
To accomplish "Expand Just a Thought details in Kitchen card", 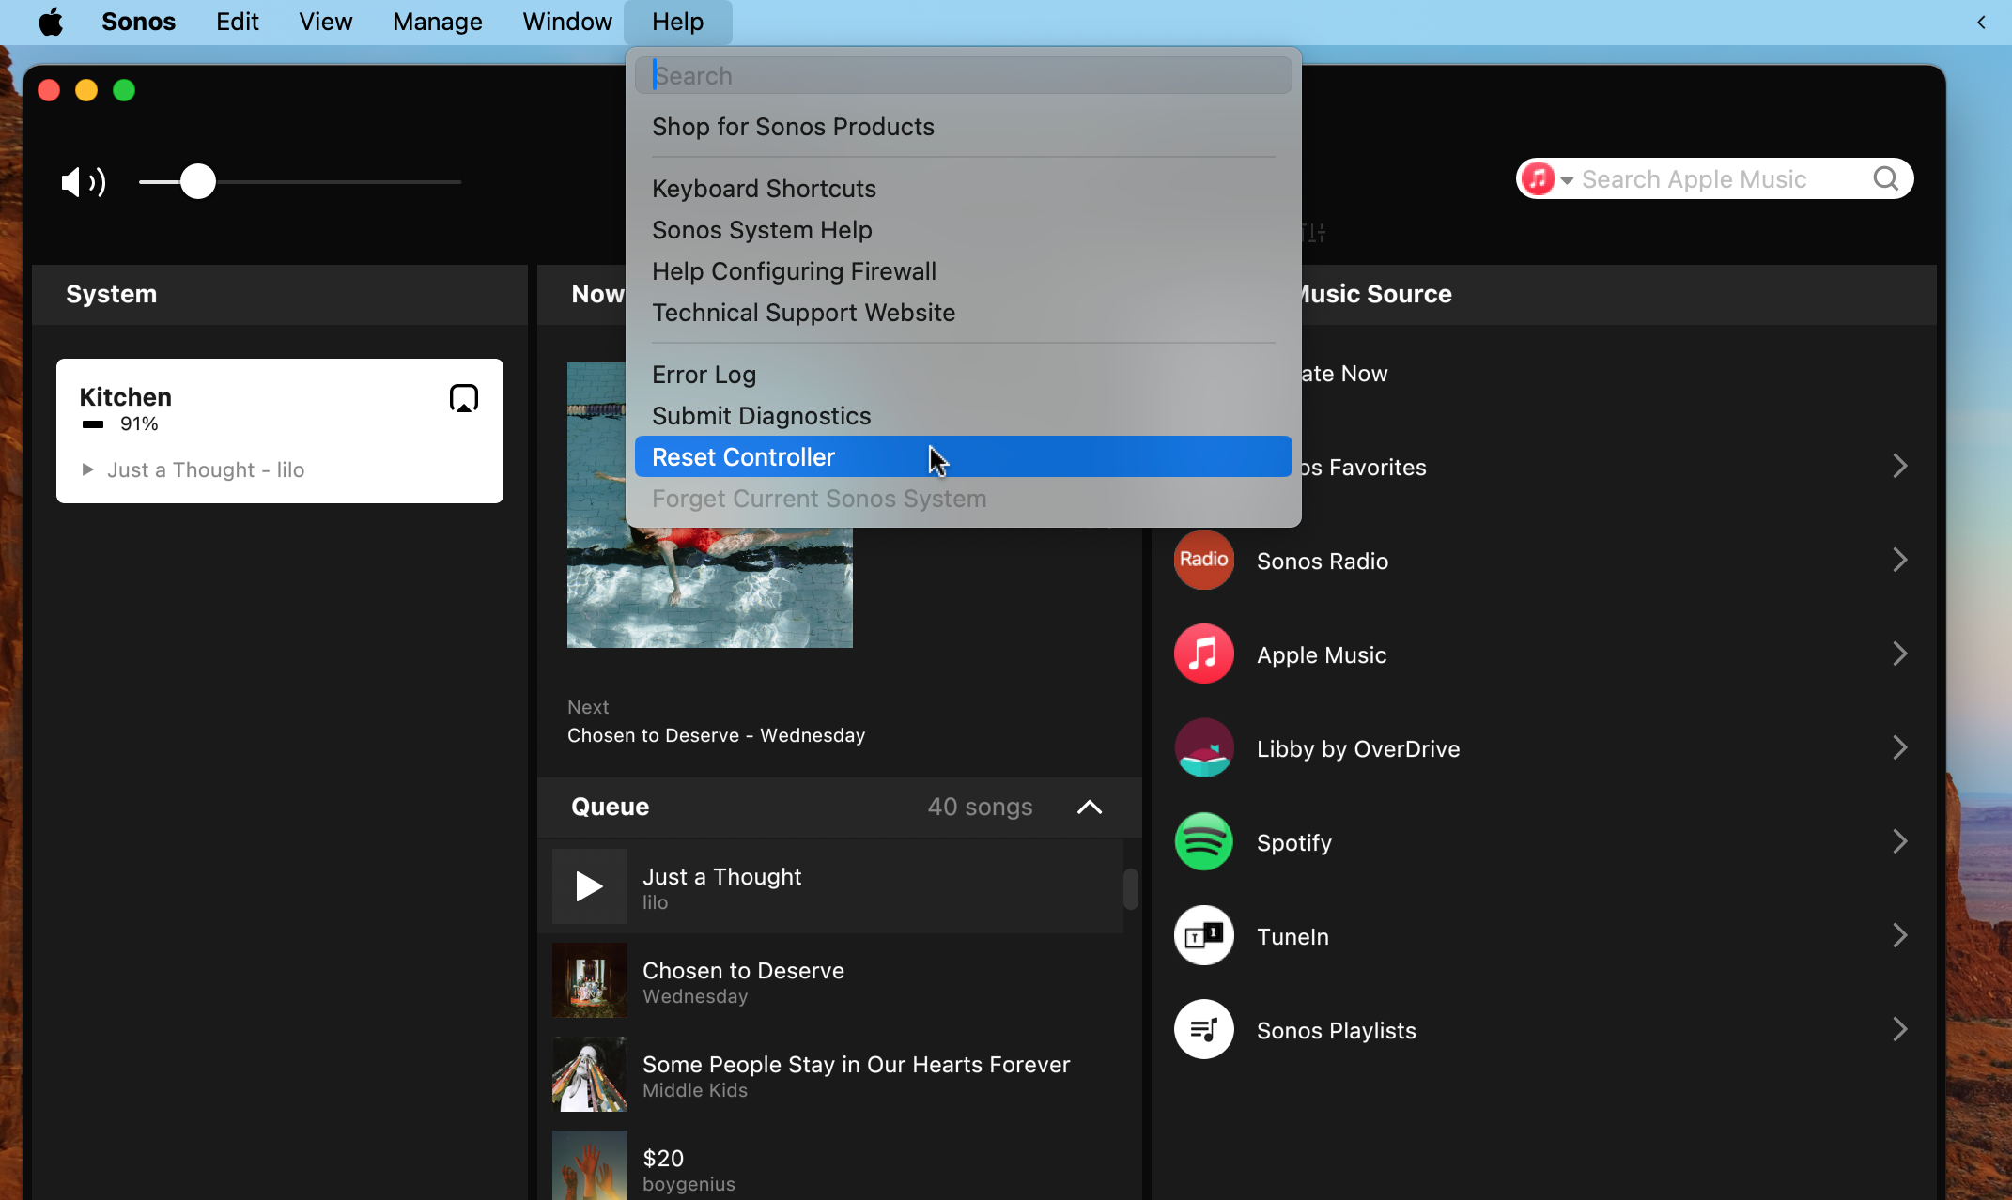I will coord(87,469).
